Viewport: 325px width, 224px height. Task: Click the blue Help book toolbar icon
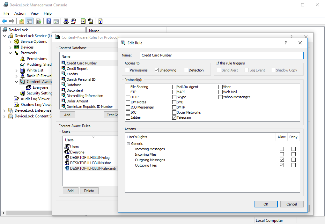(48, 21)
